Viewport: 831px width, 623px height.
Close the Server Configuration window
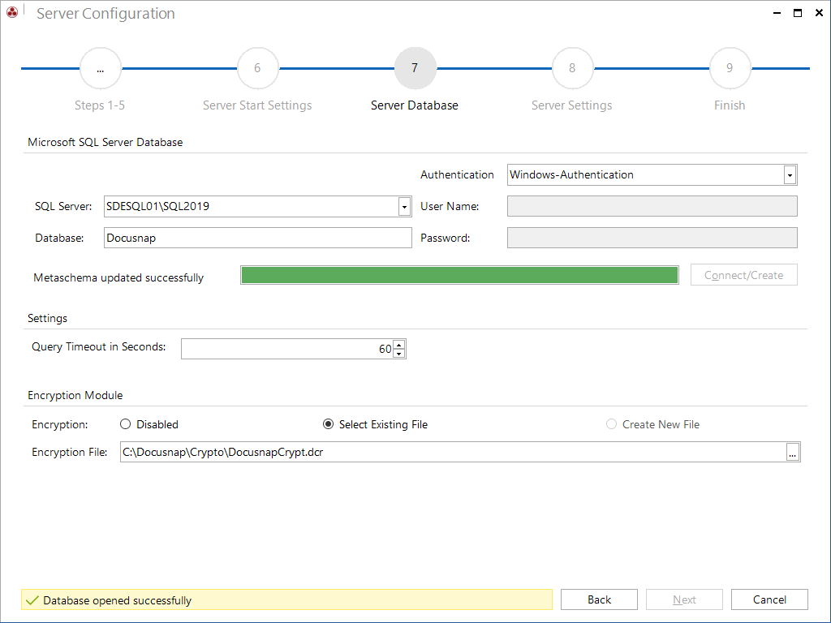point(819,13)
